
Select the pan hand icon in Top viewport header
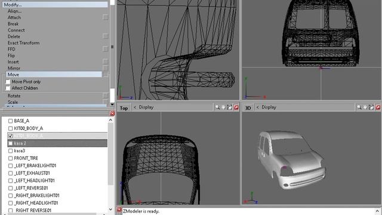tap(223, 107)
